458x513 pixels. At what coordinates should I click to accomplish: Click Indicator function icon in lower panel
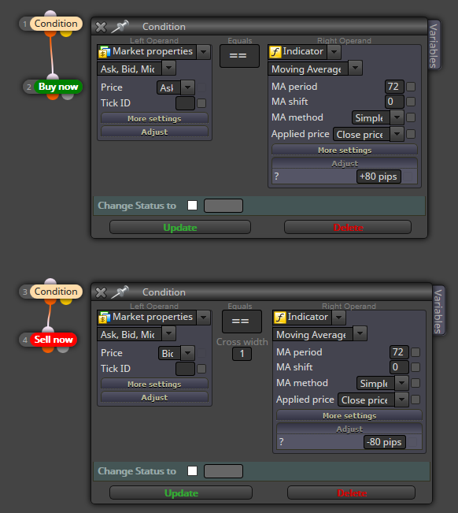pyautogui.click(x=280, y=318)
